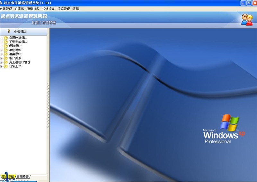This screenshot has height=182, width=257.
Task: Click the key icon in 业务模块 header
Action: (9, 32)
